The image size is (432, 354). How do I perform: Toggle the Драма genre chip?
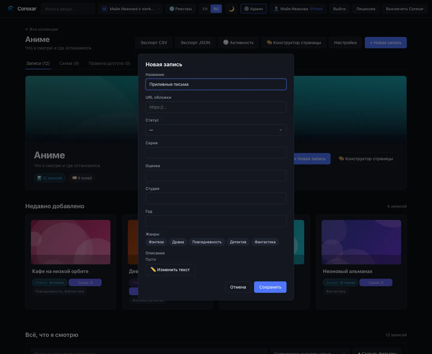coord(178,242)
